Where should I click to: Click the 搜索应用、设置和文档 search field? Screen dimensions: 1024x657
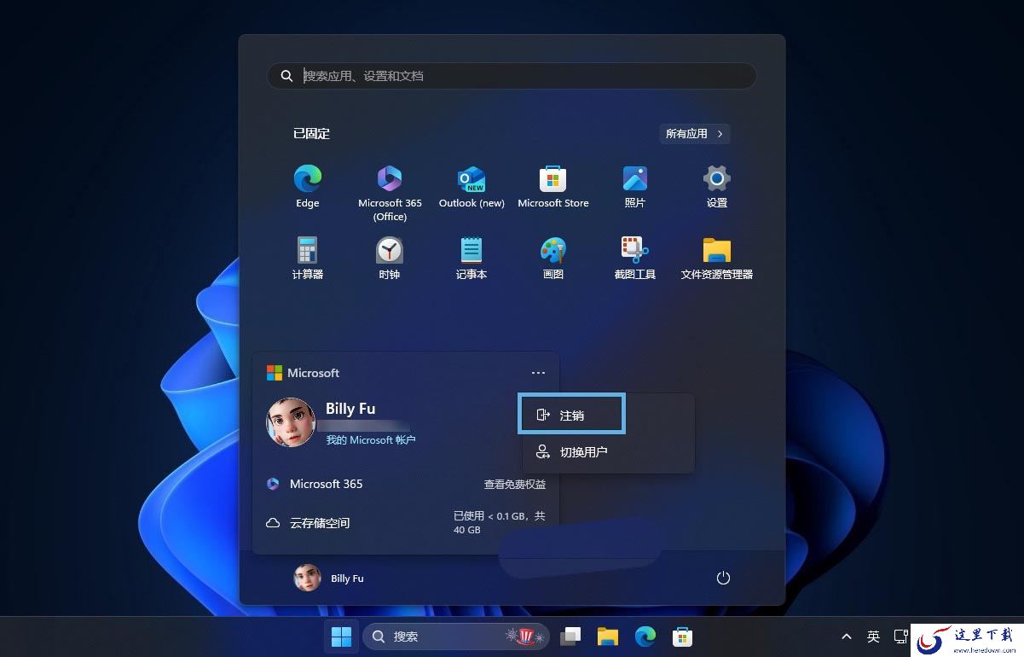[x=512, y=76]
